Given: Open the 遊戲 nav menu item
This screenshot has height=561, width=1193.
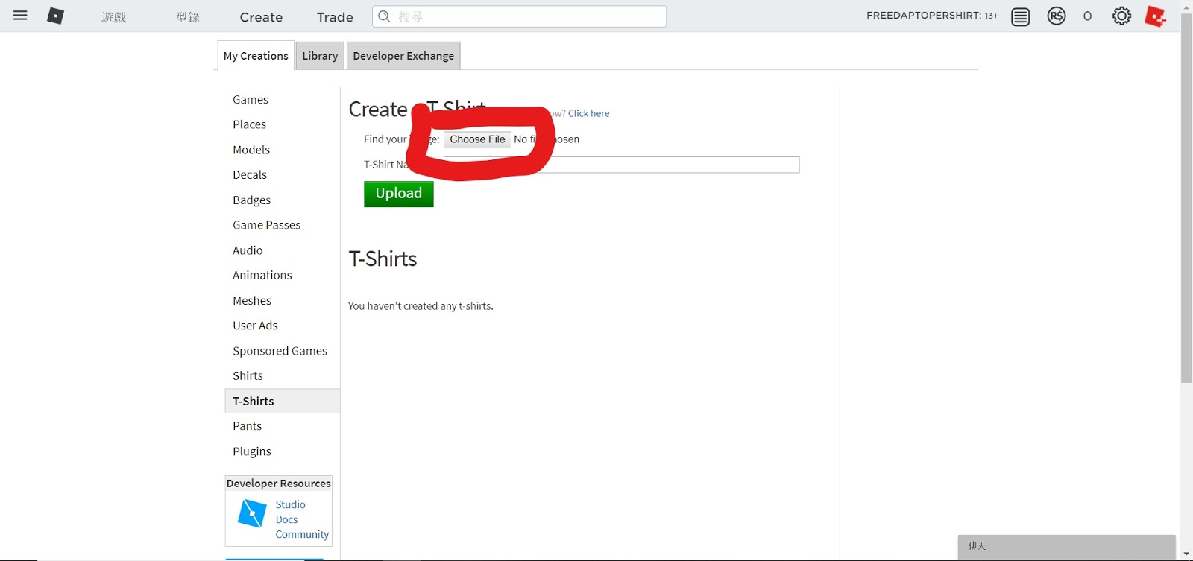Looking at the screenshot, I should (114, 17).
